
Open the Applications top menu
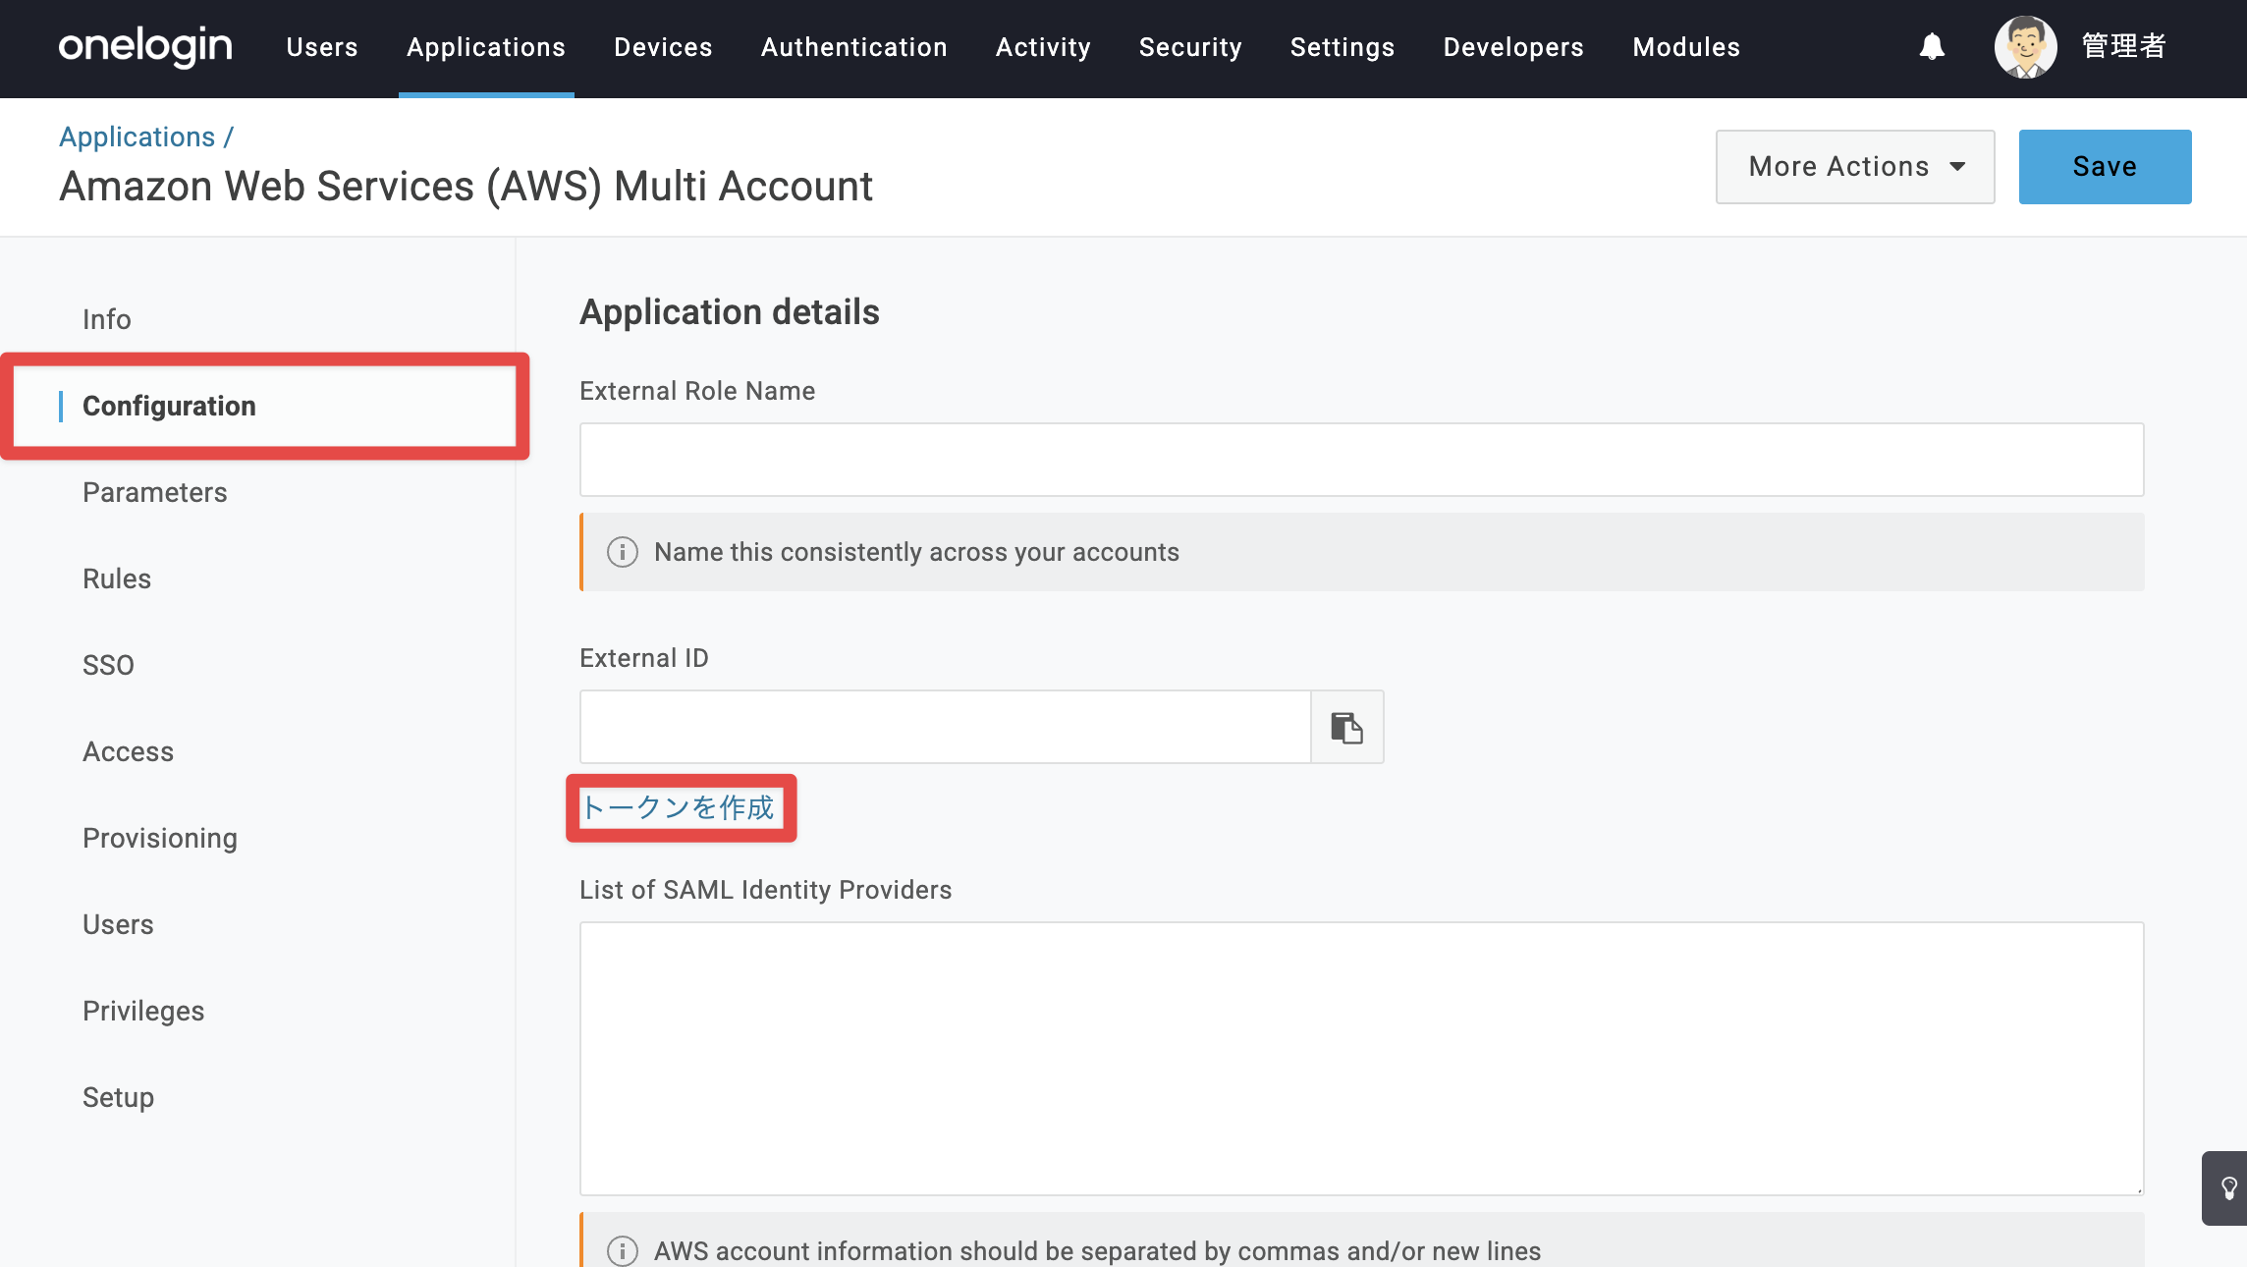point(486,47)
